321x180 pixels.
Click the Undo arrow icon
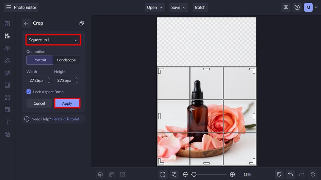(x=290, y=174)
